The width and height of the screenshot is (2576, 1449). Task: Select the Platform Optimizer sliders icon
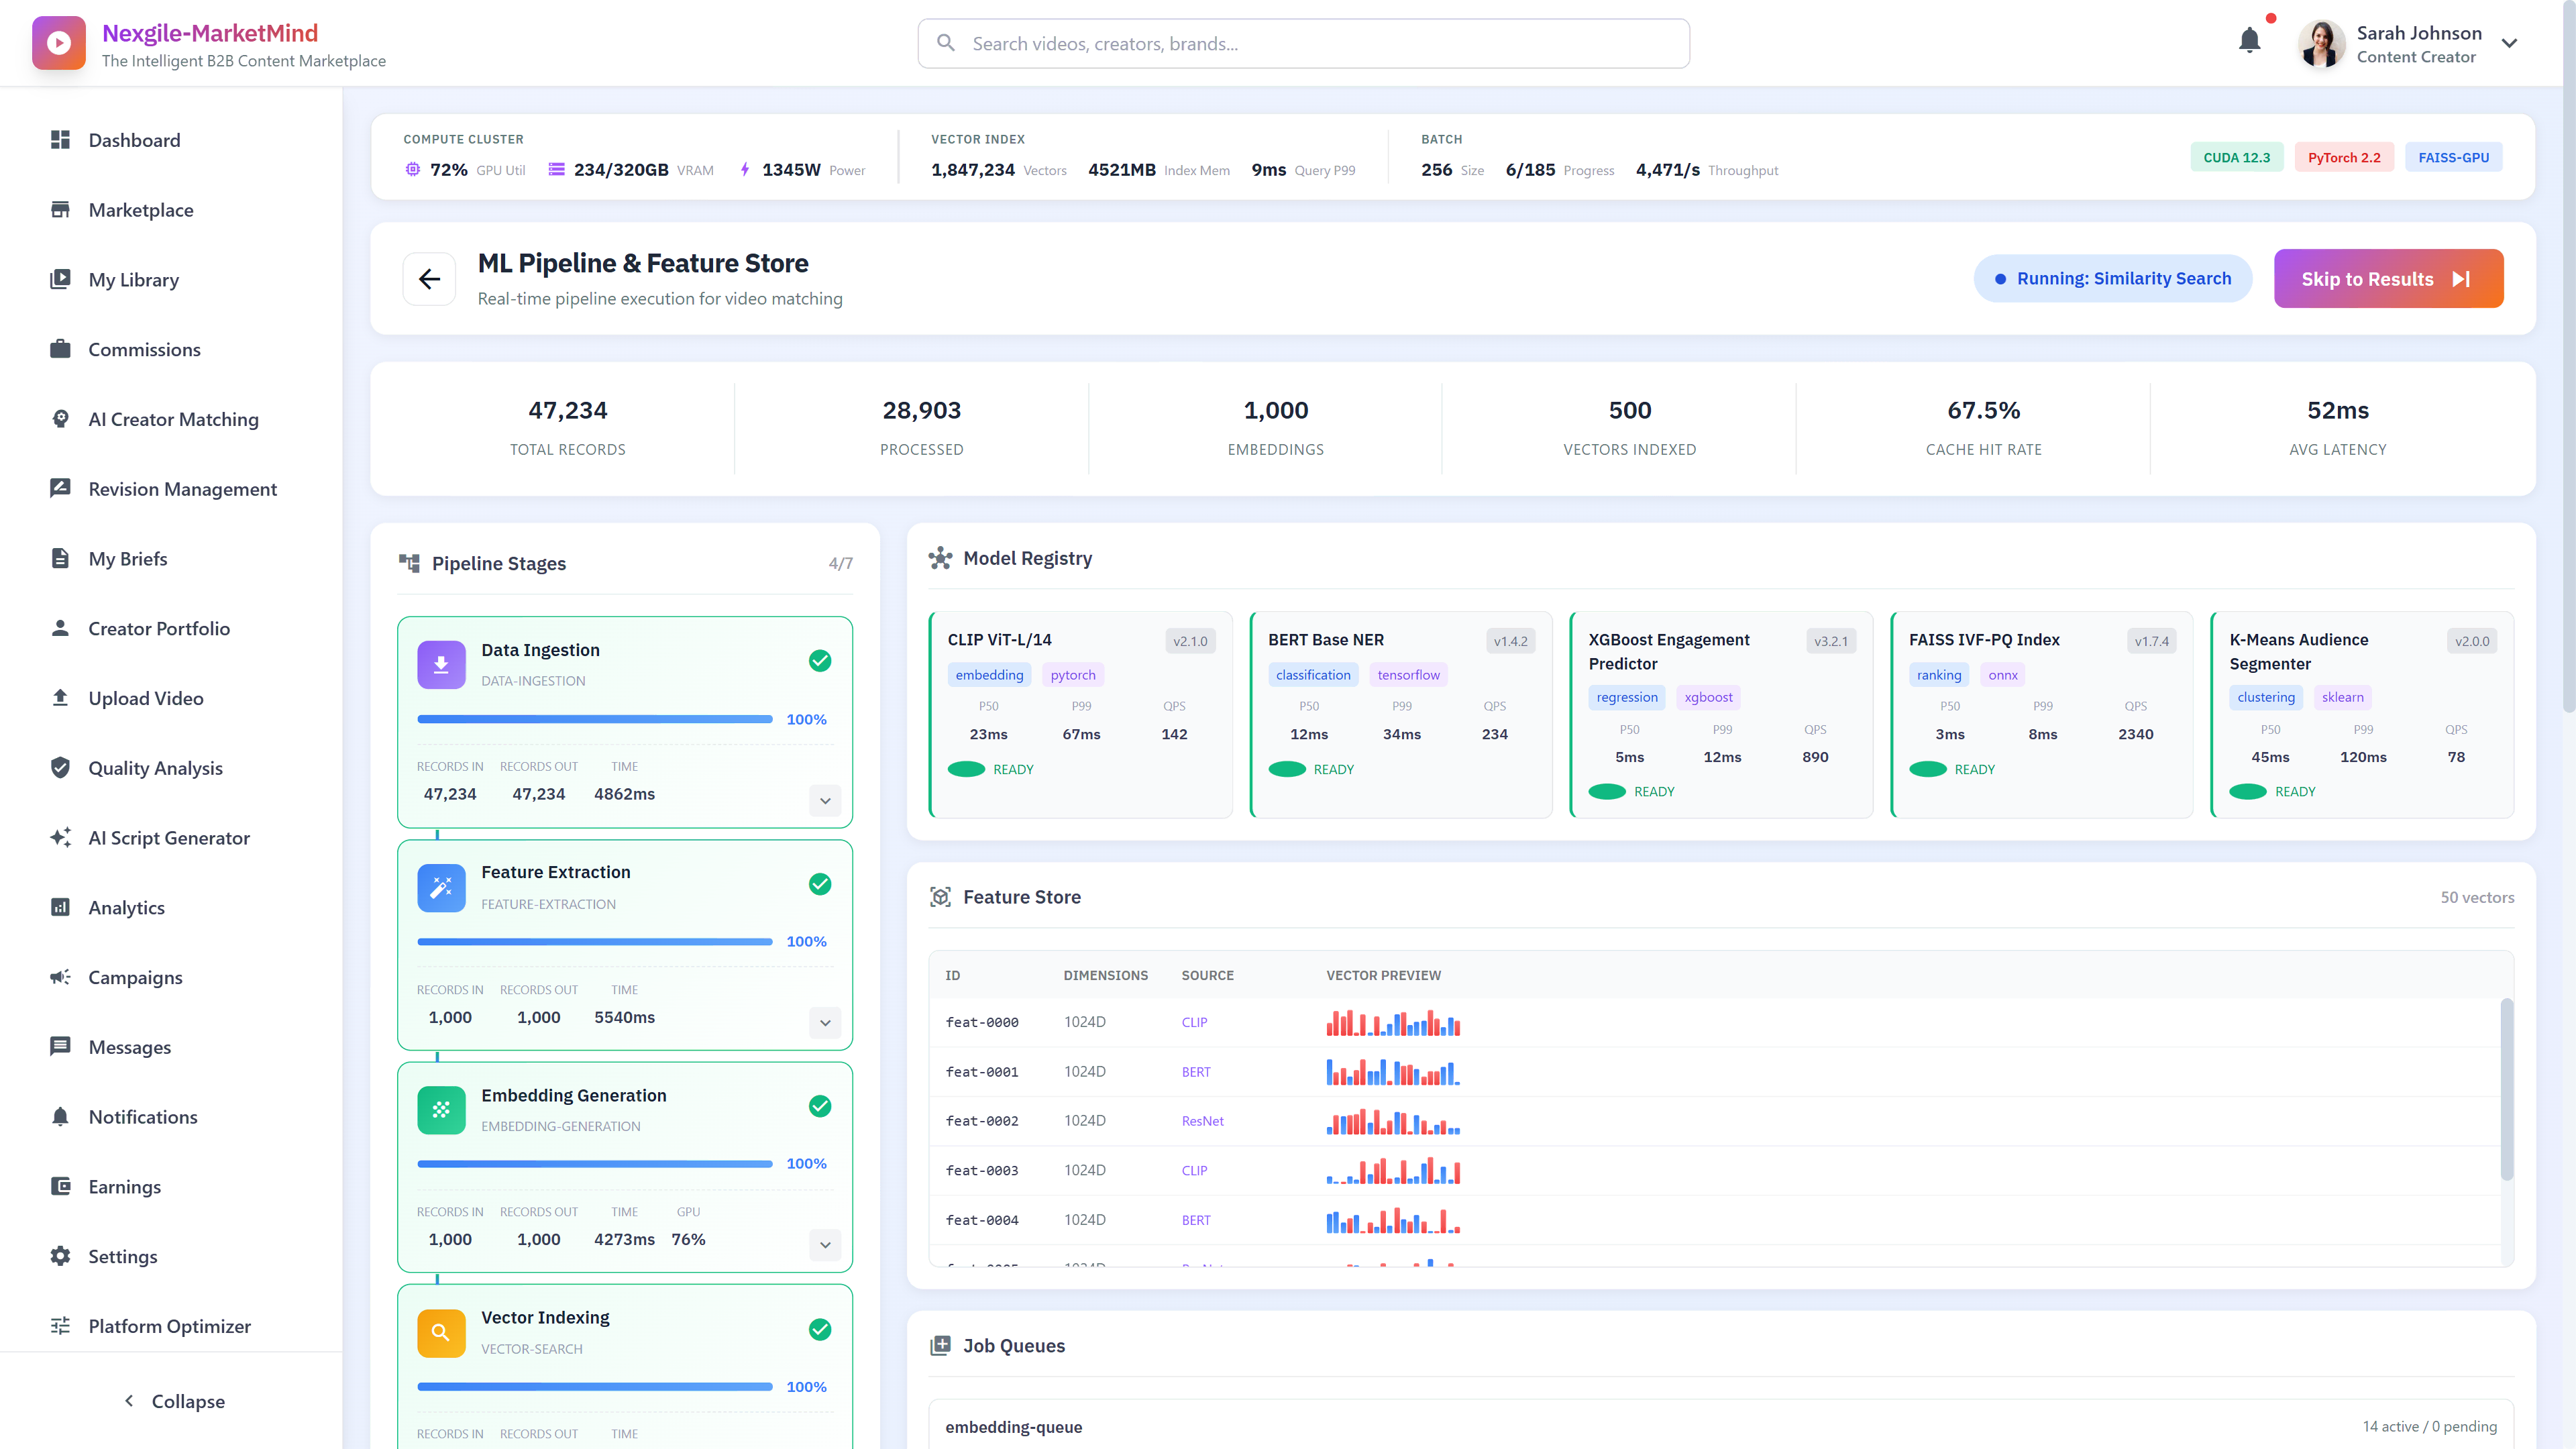60,1325
